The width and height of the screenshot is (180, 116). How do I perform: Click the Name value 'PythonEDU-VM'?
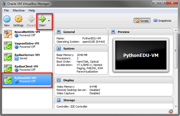92,38
